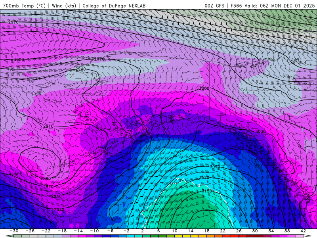The height and width of the screenshot is (238, 317).
Task: Click the '06Z MON DEC 01 2025' valid time
Action: click(x=287, y=6)
